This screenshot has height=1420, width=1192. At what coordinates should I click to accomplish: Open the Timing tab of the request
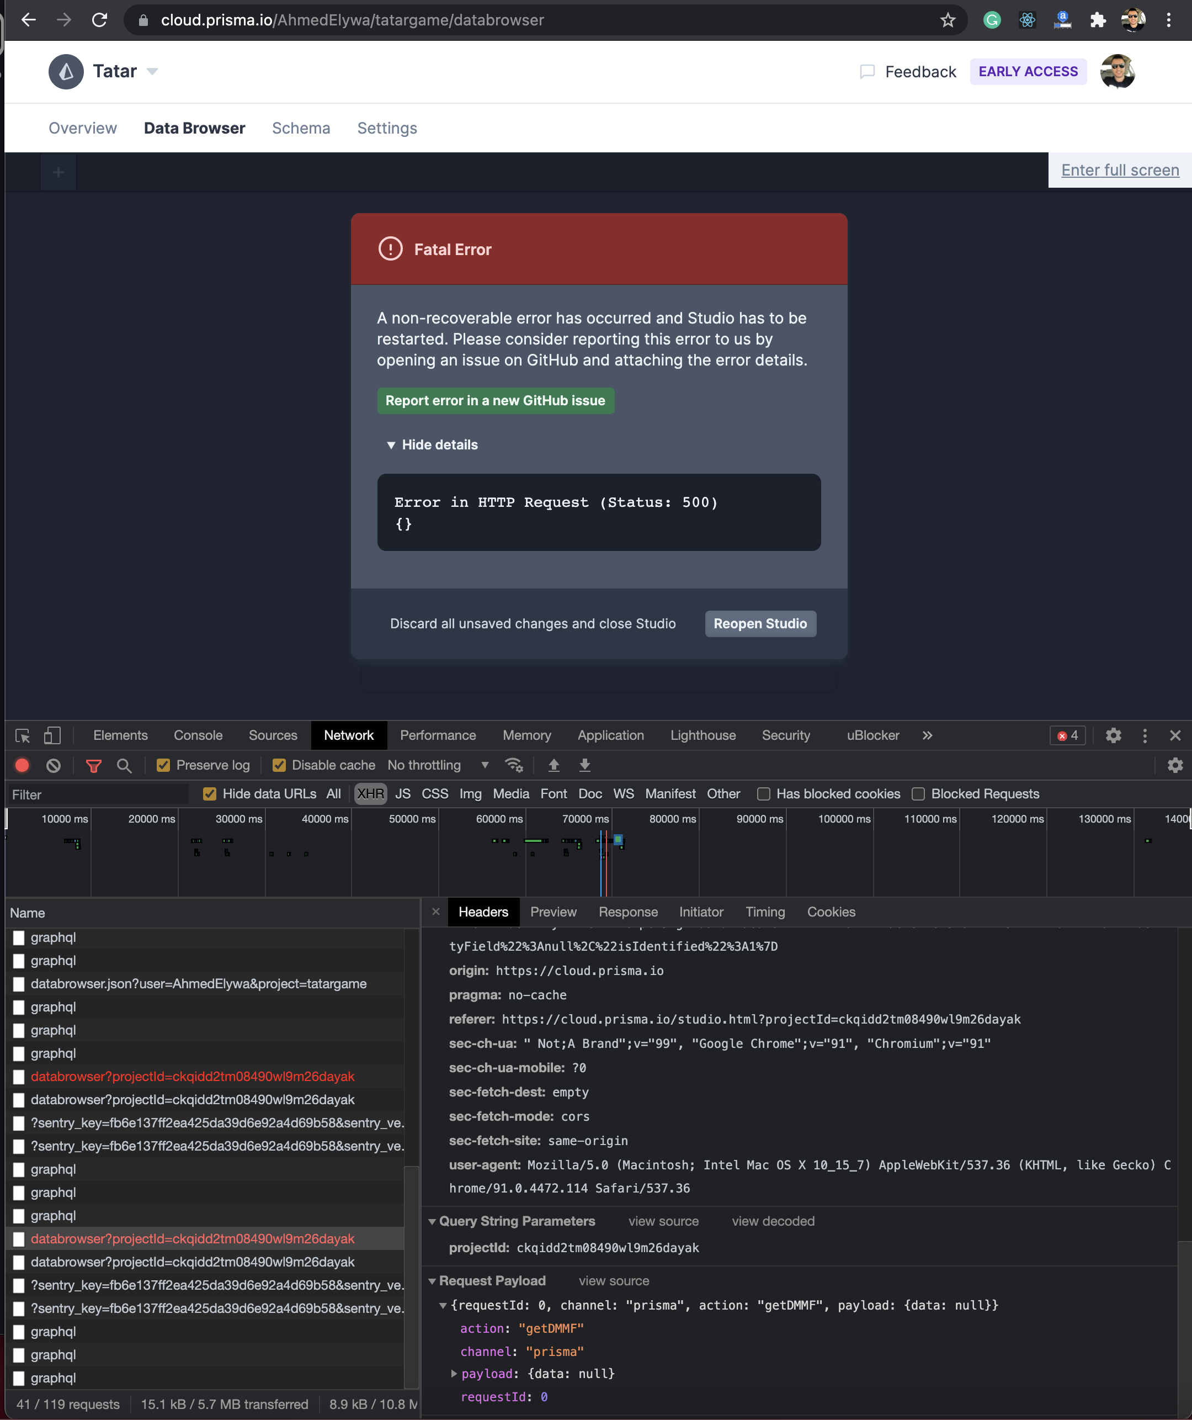[x=765, y=912]
